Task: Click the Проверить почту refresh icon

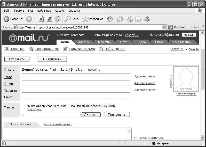Action: pos(31,49)
